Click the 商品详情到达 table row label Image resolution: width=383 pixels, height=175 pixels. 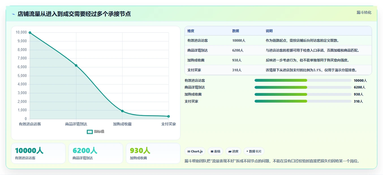click(x=197, y=50)
